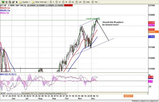This screenshot has width=159, height=102.
Task: Set chart interval to Daily
Action: pos(86,2)
